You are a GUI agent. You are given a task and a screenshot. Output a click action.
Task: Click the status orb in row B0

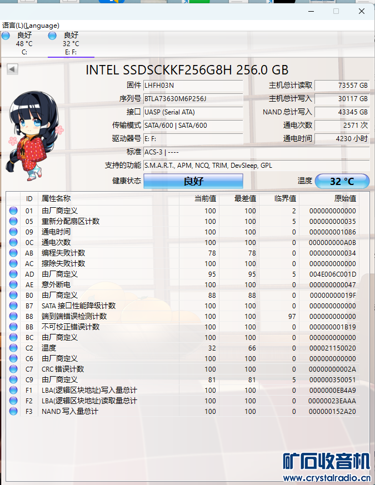tap(13, 295)
